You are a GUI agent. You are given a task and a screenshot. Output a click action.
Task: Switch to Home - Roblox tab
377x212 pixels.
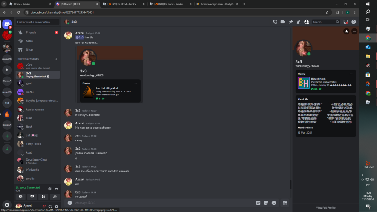pyautogui.click(x=30, y=4)
